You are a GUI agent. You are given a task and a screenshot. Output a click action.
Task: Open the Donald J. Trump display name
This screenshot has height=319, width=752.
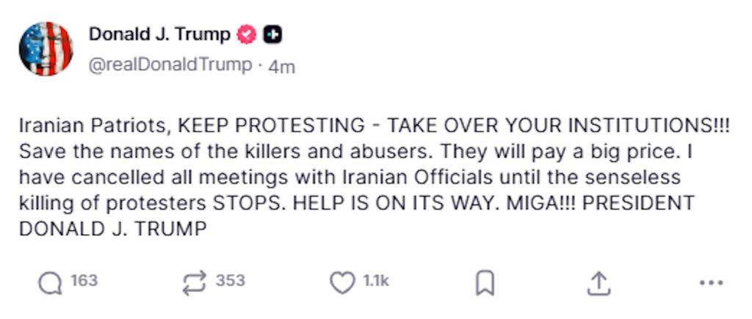[159, 34]
